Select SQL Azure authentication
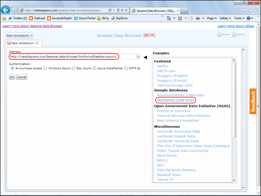Screen dimensions: 261x196 (73, 68)
